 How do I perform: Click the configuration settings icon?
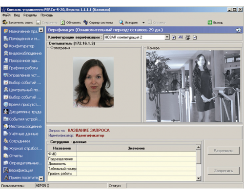pyautogui.click(x=188, y=38)
